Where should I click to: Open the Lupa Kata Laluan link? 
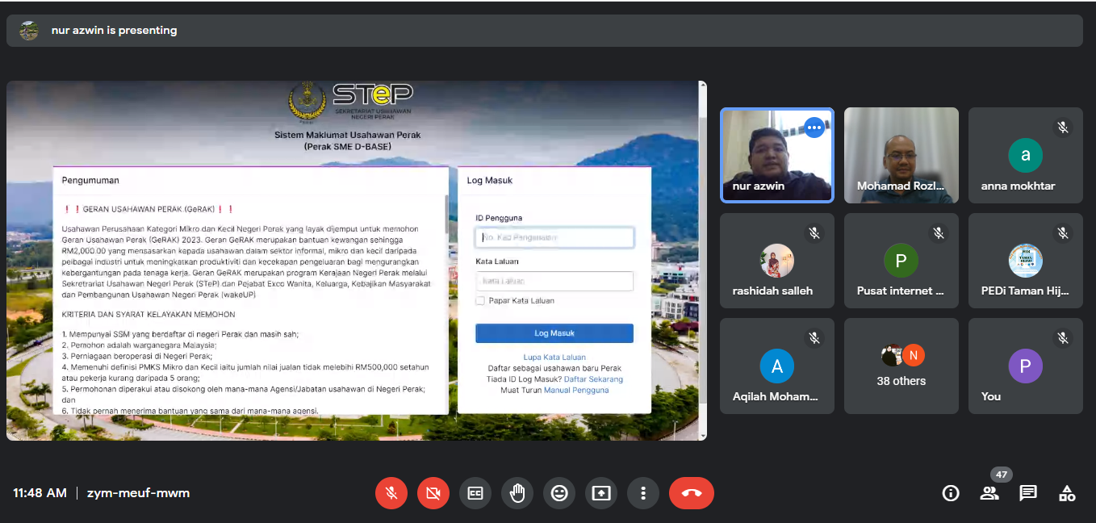click(x=554, y=357)
